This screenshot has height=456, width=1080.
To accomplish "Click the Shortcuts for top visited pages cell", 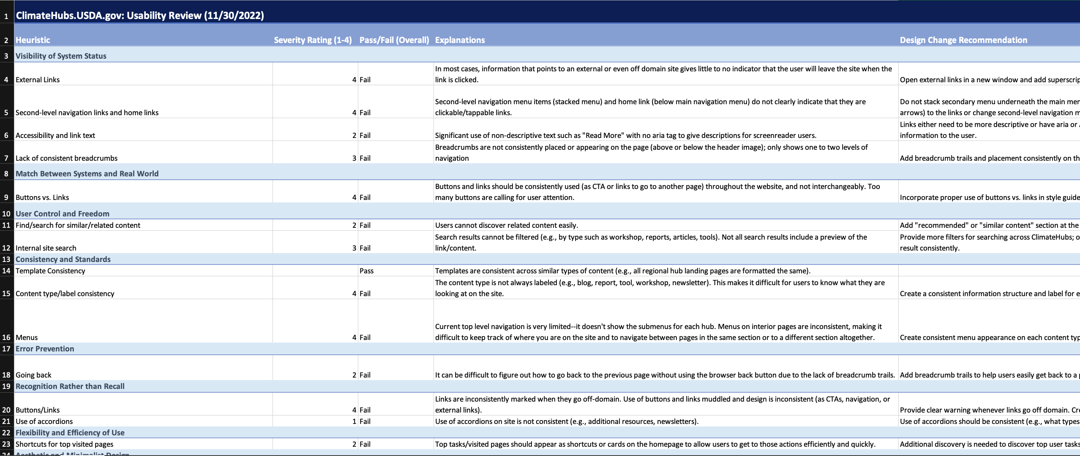I will point(64,444).
